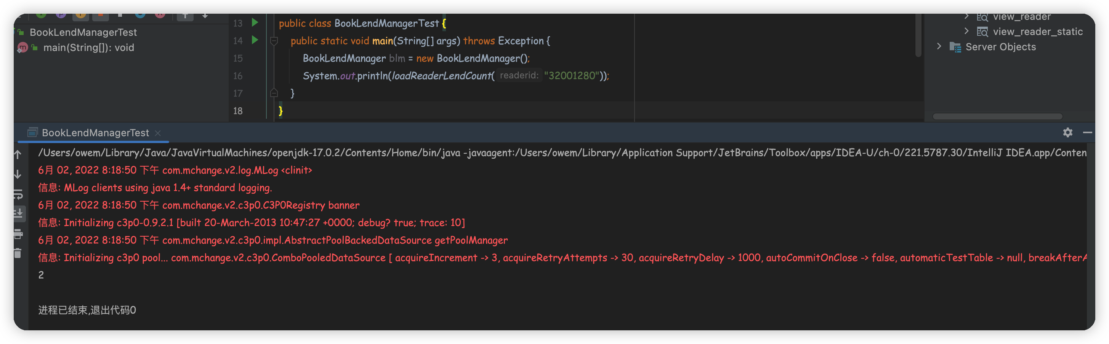Click the MLog <clinit> log line
The image size is (1109, 344).
pyautogui.click(x=175, y=170)
